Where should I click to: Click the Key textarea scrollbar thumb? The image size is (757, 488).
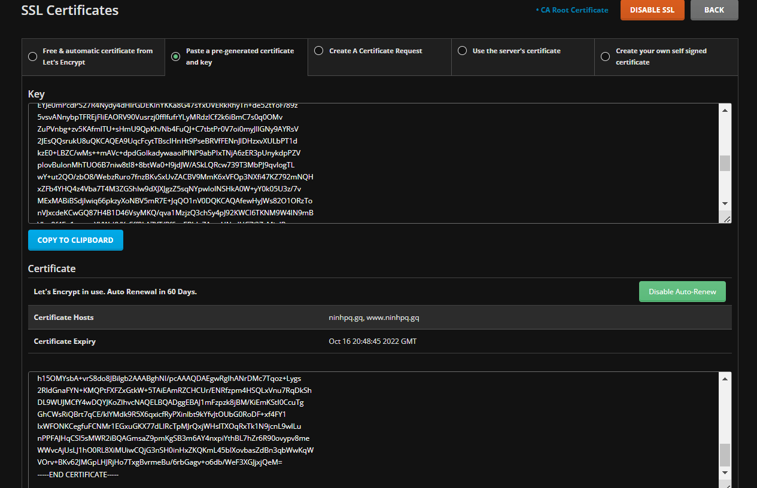(x=725, y=163)
